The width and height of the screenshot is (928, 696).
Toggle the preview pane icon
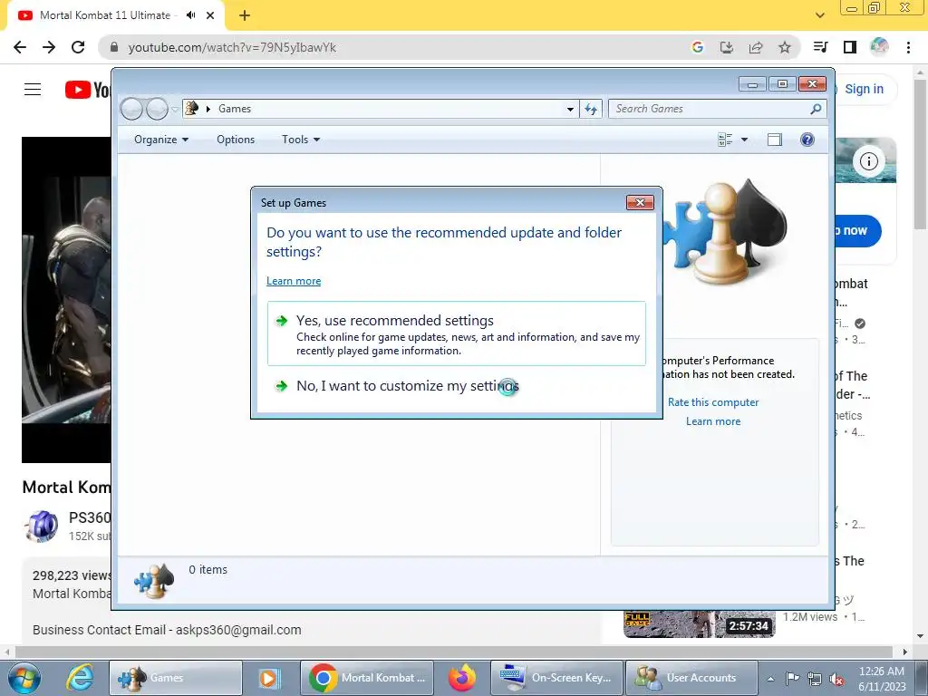[775, 140]
